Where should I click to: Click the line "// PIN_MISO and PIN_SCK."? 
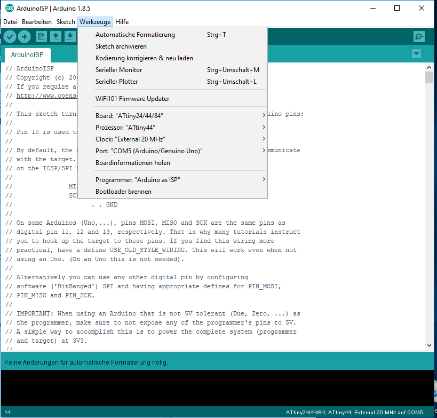coord(50,295)
